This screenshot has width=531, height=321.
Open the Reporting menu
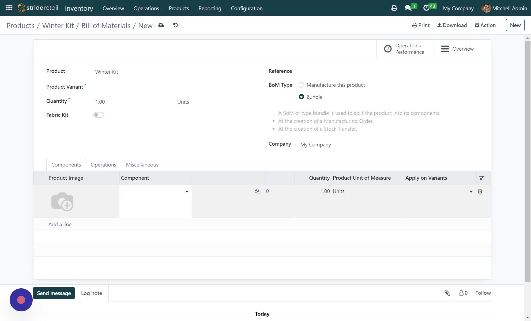coord(210,8)
